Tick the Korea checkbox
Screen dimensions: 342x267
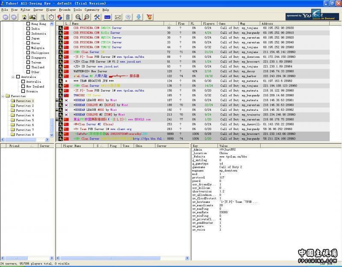click(x=28, y=43)
